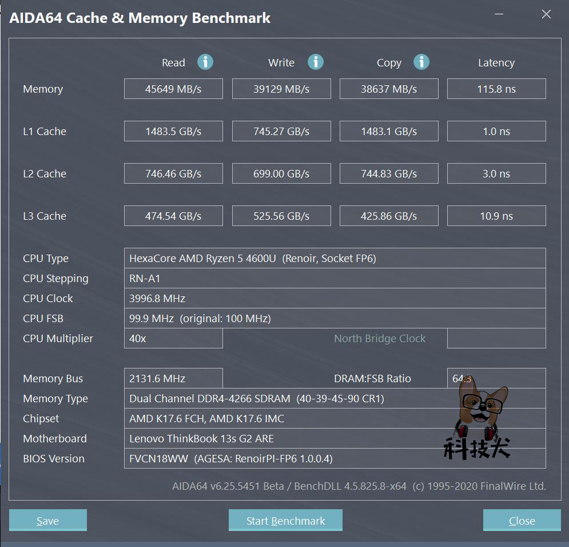Screen dimensions: 569x547
Task: Select L2 Cache Copy 744.83 GB/s
Action: (389, 173)
